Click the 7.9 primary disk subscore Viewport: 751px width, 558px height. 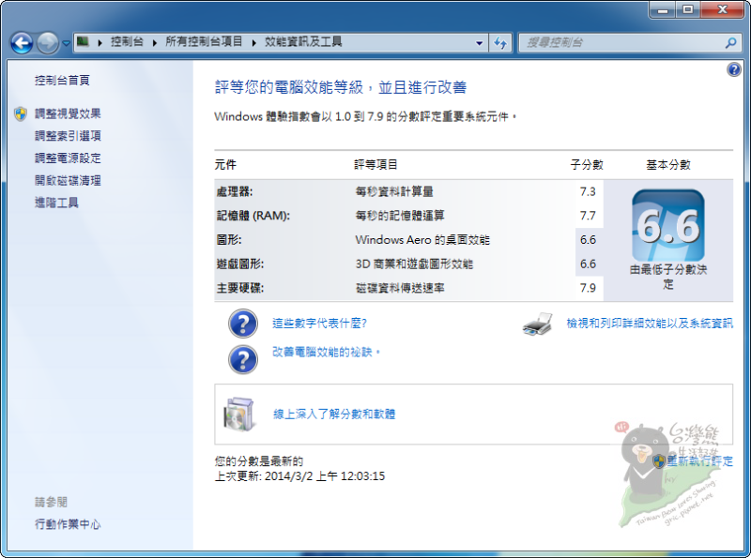588,288
